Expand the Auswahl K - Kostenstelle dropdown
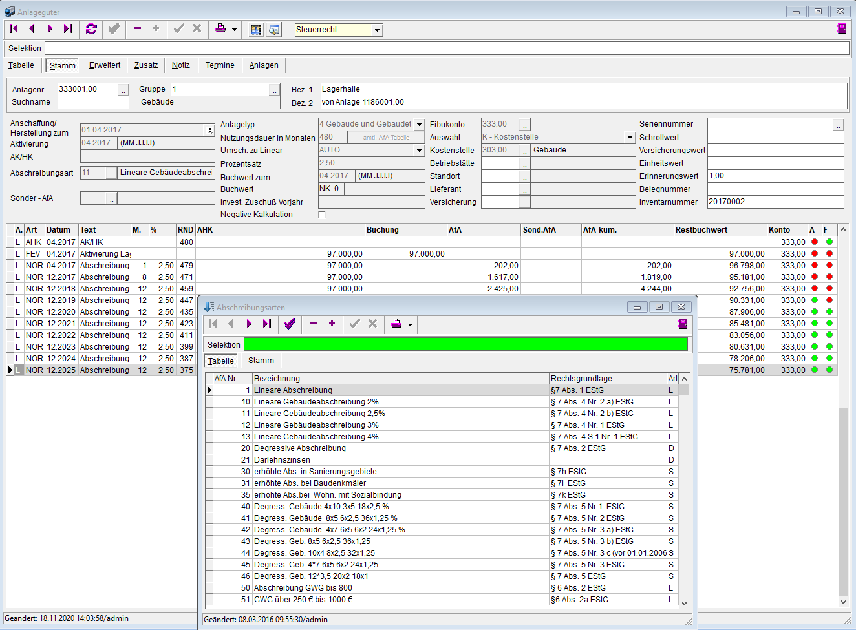The height and width of the screenshot is (630, 856). (629, 137)
